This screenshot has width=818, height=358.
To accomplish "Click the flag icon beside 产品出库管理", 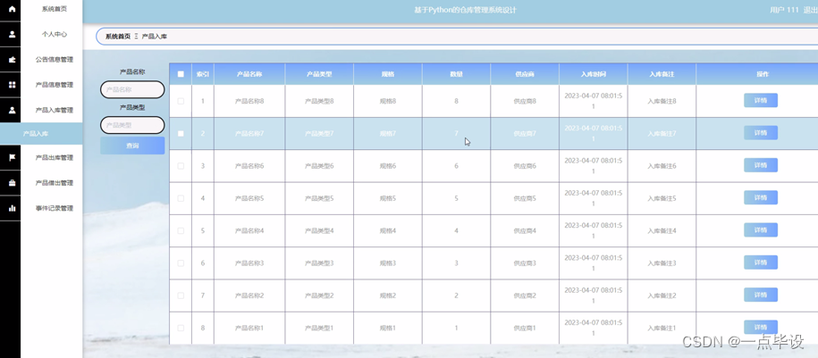I will point(13,157).
